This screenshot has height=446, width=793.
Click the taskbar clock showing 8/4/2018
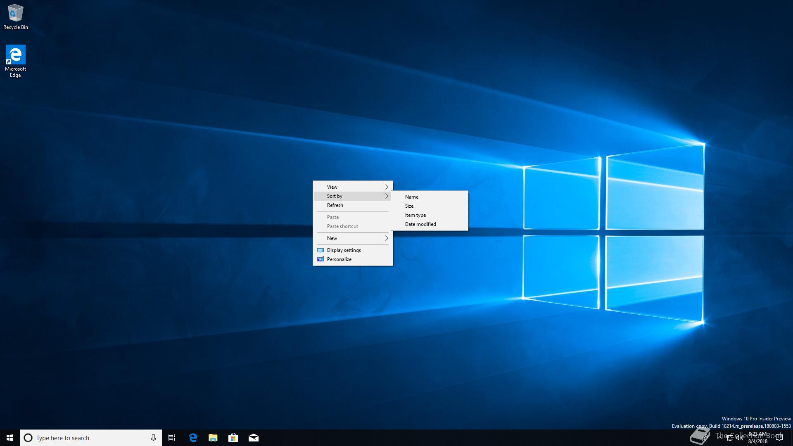758,438
